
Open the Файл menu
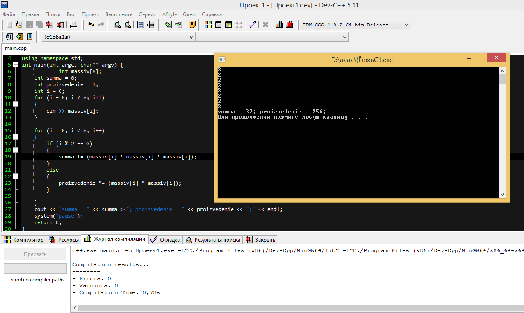tap(9, 14)
